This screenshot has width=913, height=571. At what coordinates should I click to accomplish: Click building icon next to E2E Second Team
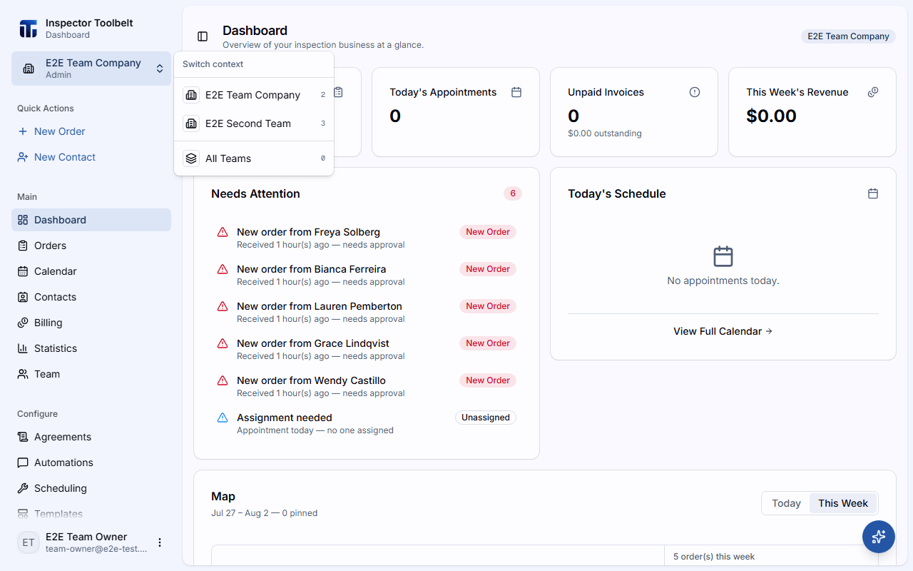[191, 123]
